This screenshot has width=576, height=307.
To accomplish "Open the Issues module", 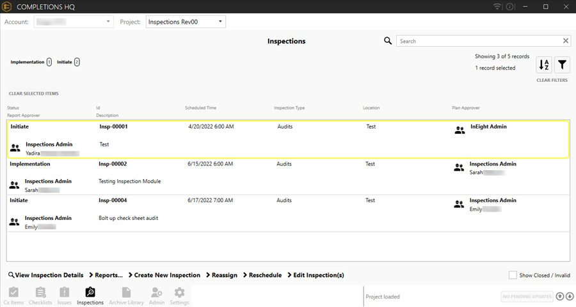I will click(x=65, y=296).
